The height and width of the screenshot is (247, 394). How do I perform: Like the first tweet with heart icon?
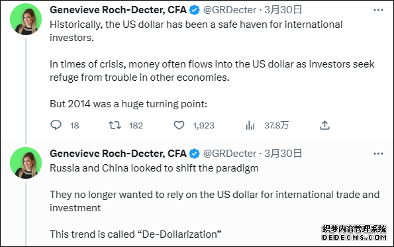tap(179, 125)
